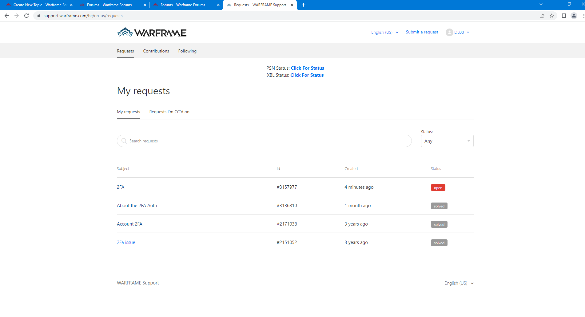This screenshot has width=585, height=317.
Task: Open the browser side panel icon
Action: pos(564,16)
